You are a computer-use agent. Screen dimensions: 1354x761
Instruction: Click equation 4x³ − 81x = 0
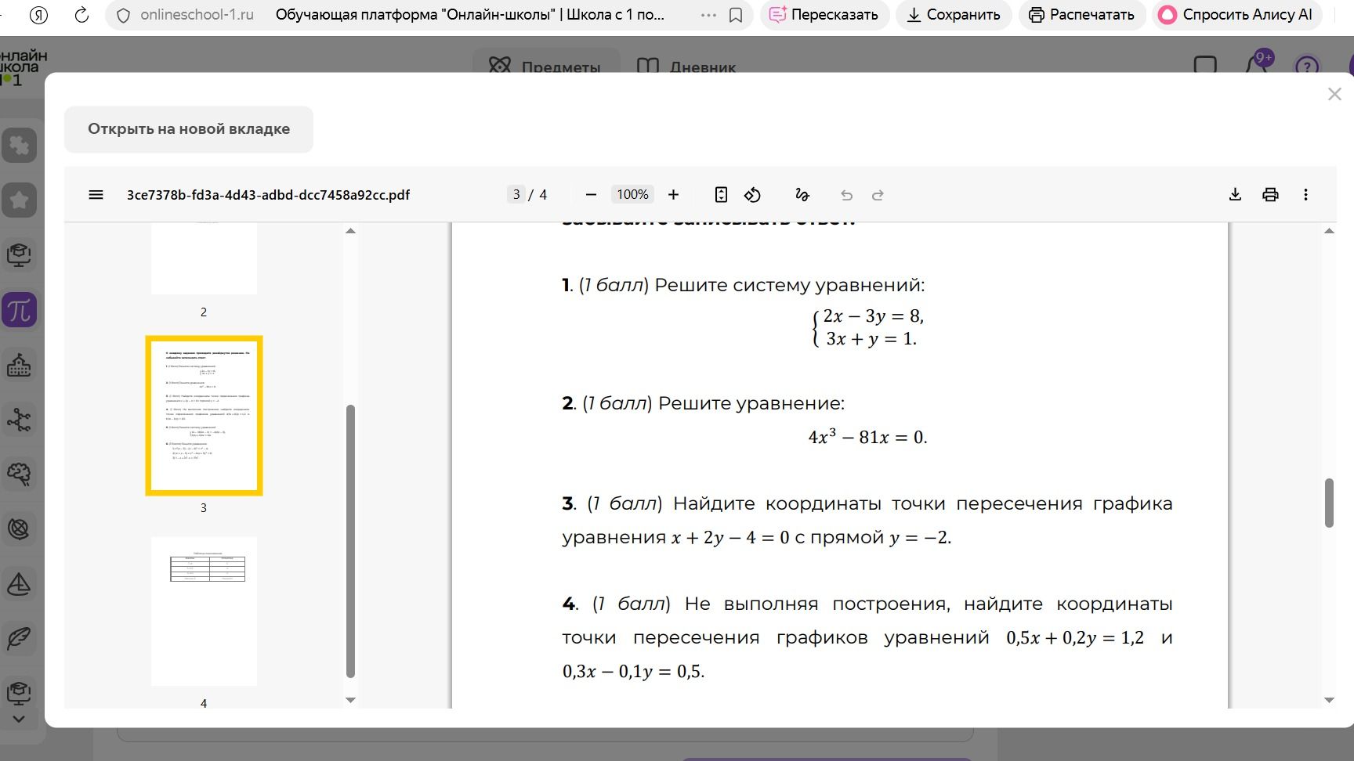(867, 436)
